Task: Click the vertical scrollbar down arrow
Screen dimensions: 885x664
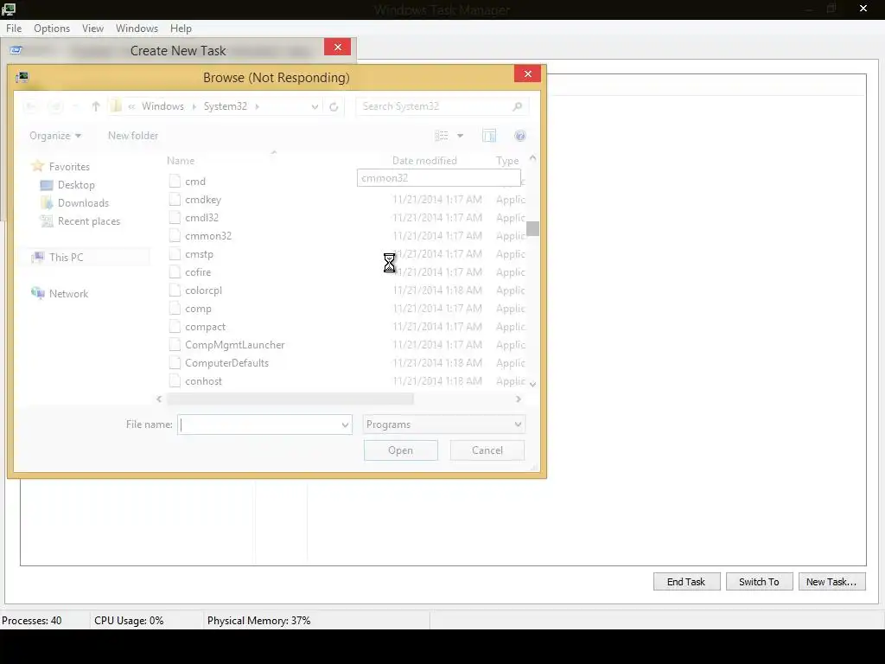Action: (x=532, y=384)
